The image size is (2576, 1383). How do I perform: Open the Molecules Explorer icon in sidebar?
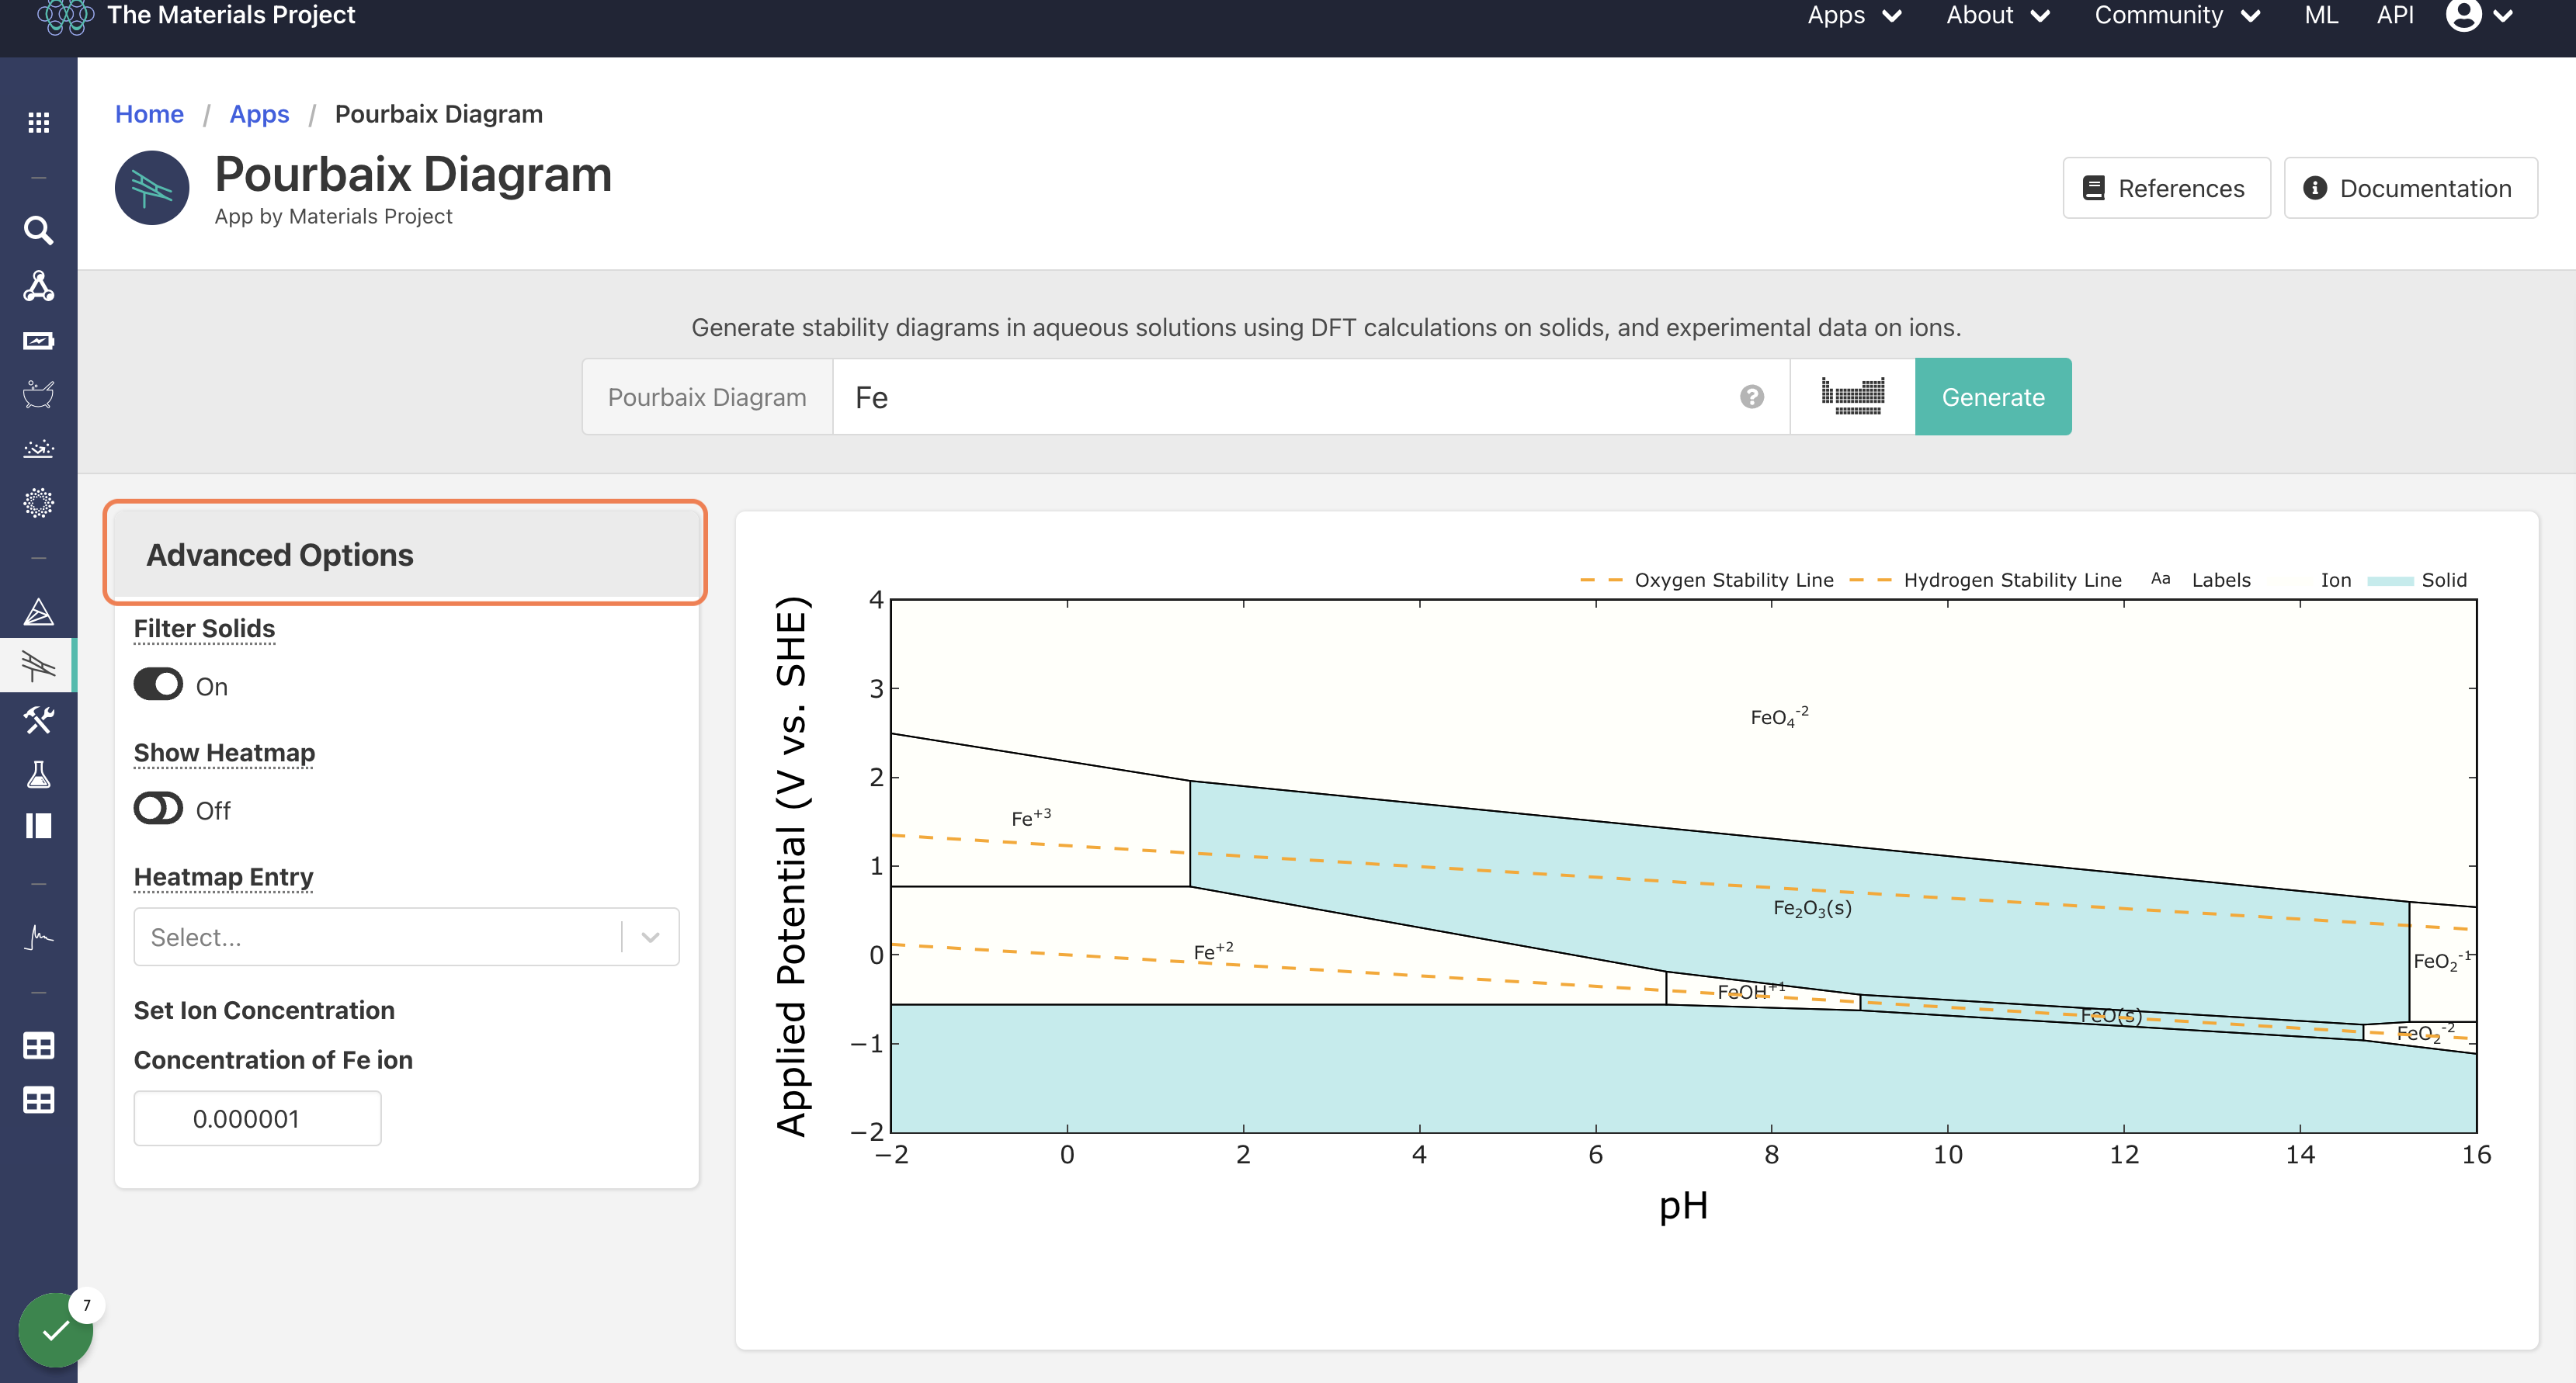point(38,286)
